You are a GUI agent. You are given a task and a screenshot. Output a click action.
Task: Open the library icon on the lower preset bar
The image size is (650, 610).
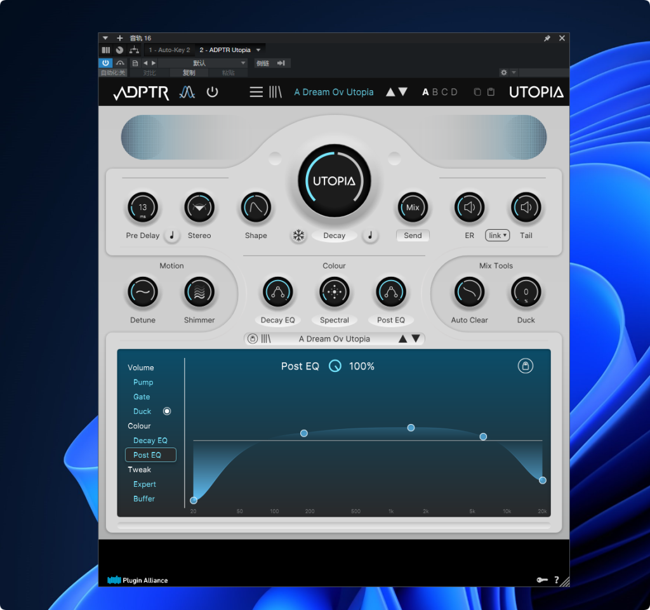tap(266, 339)
